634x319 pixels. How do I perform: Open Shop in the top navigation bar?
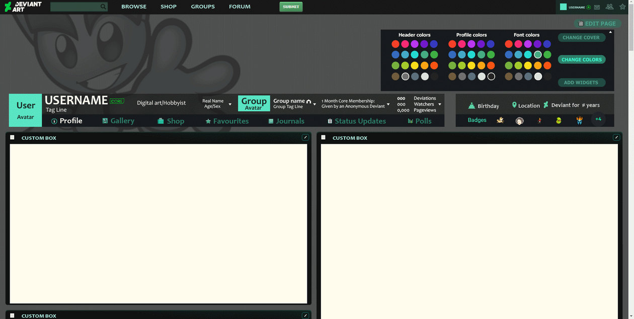tap(169, 7)
